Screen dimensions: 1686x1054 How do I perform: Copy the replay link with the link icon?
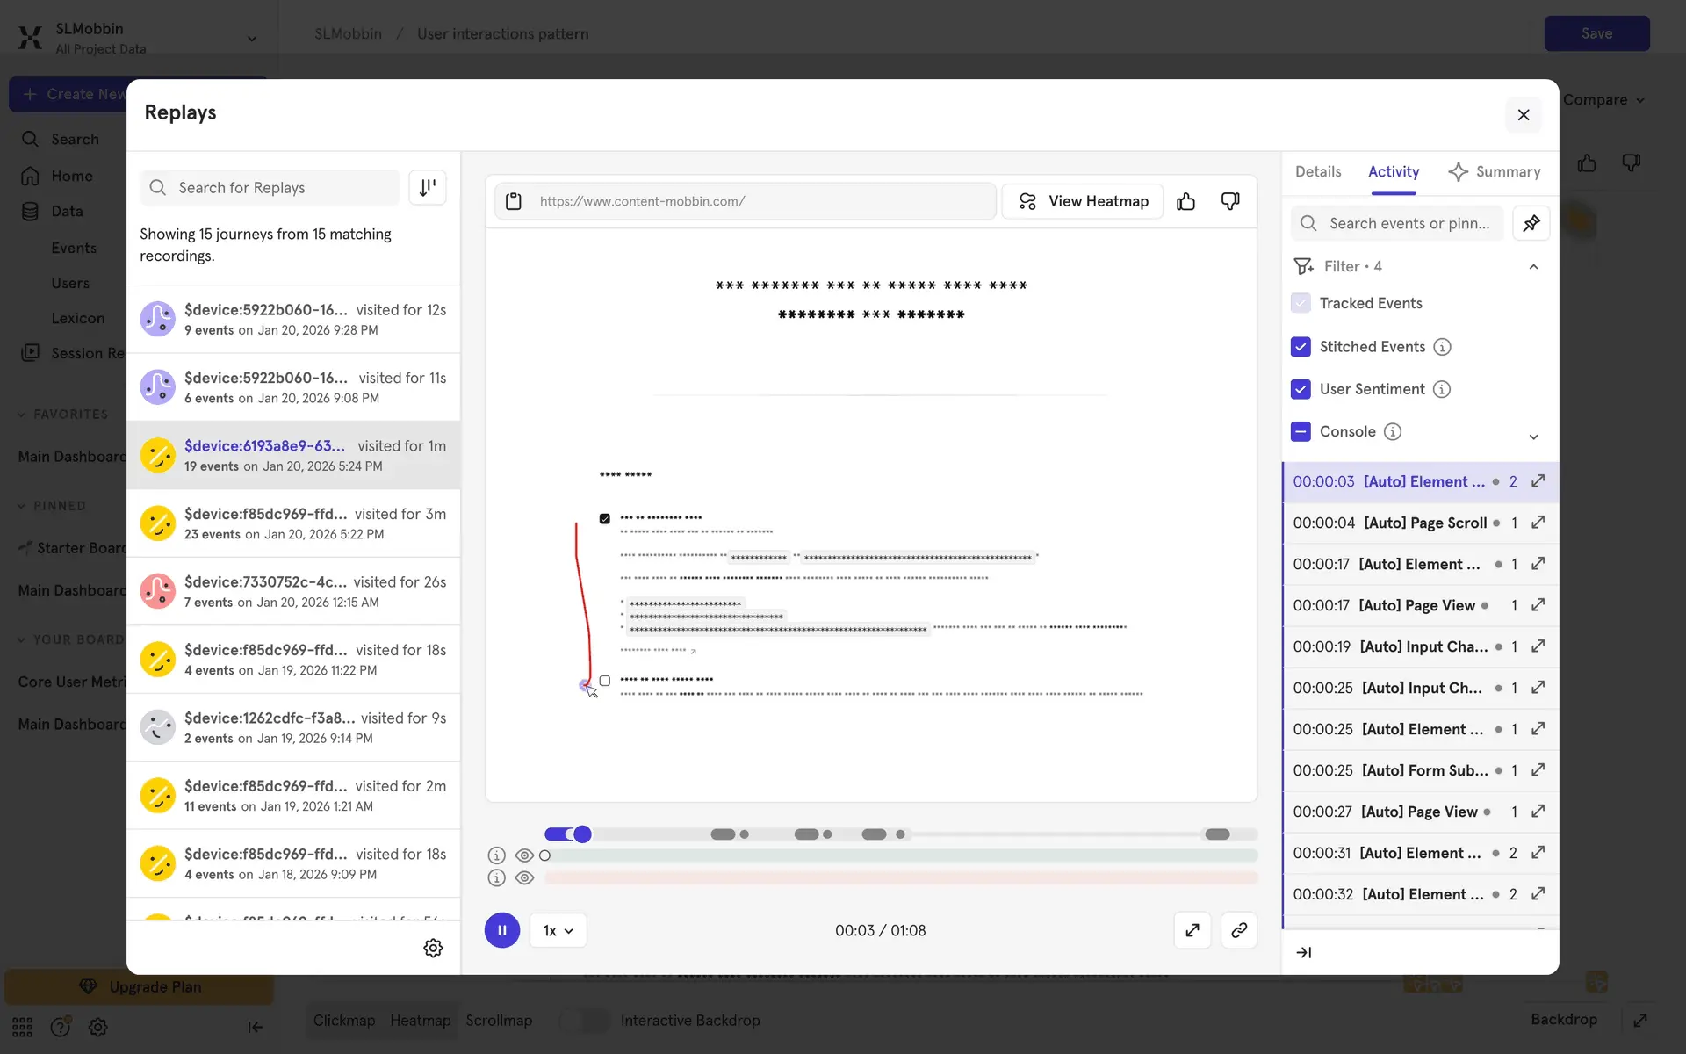(x=1239, y=930)
